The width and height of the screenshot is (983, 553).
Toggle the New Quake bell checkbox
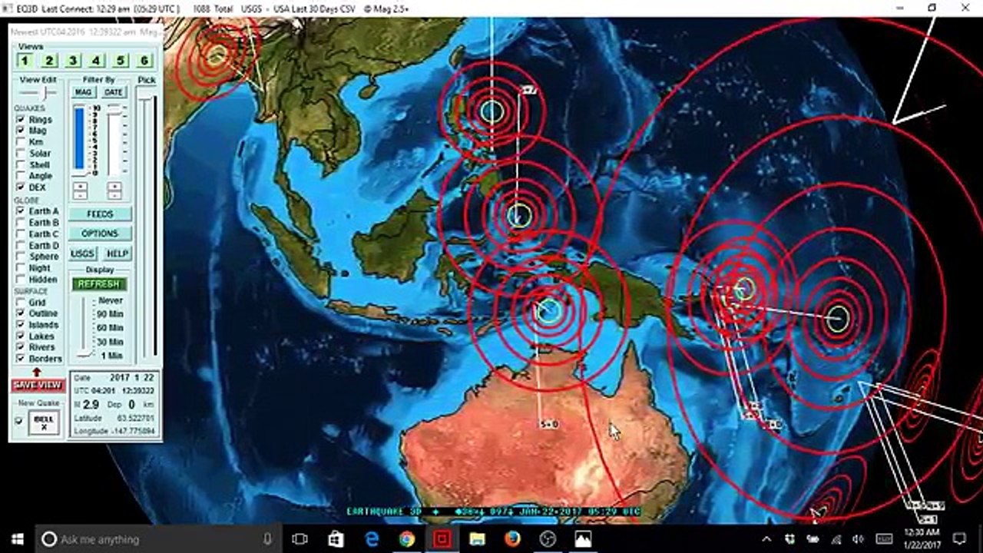(x=18, y=421)
